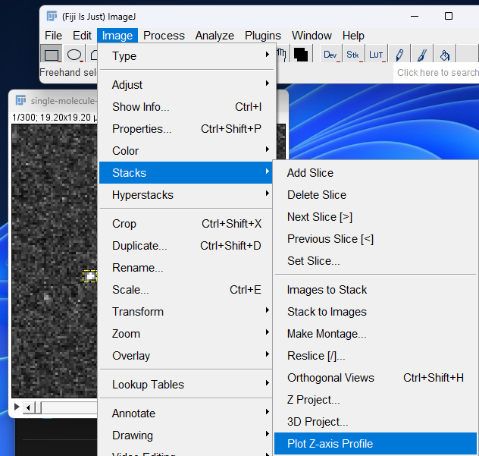Expand the Annotate submenu

pyautogui.click(x=186, y=413)
